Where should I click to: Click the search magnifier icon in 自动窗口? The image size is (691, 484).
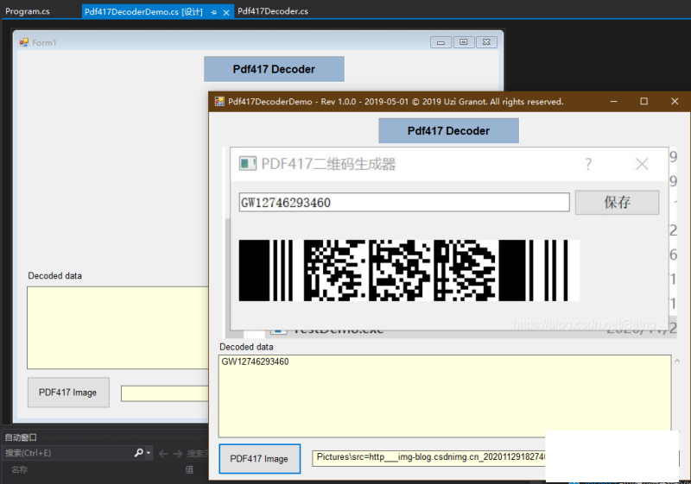[x=138, y=453]
